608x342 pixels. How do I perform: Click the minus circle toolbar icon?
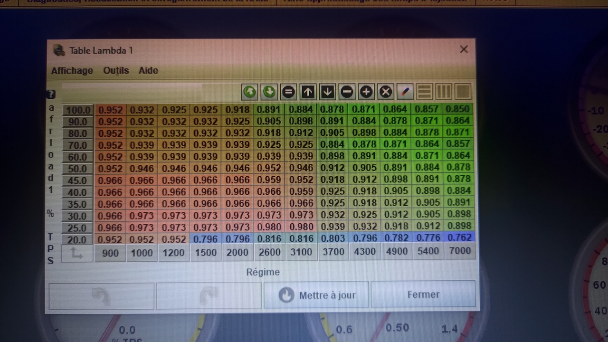tap(347, 92)
